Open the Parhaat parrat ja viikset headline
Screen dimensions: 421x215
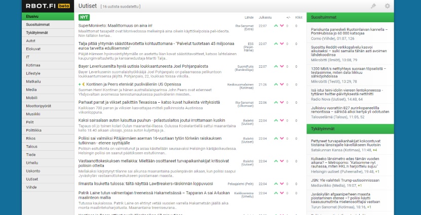click(x=149, y=102)
